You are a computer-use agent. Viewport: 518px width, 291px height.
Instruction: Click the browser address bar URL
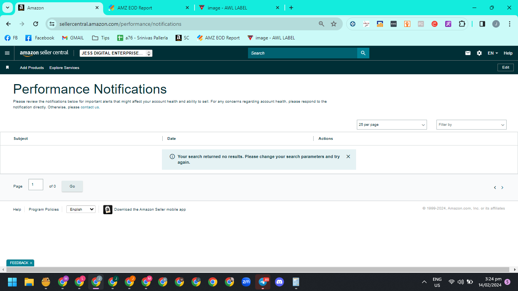tap(120, 24)
